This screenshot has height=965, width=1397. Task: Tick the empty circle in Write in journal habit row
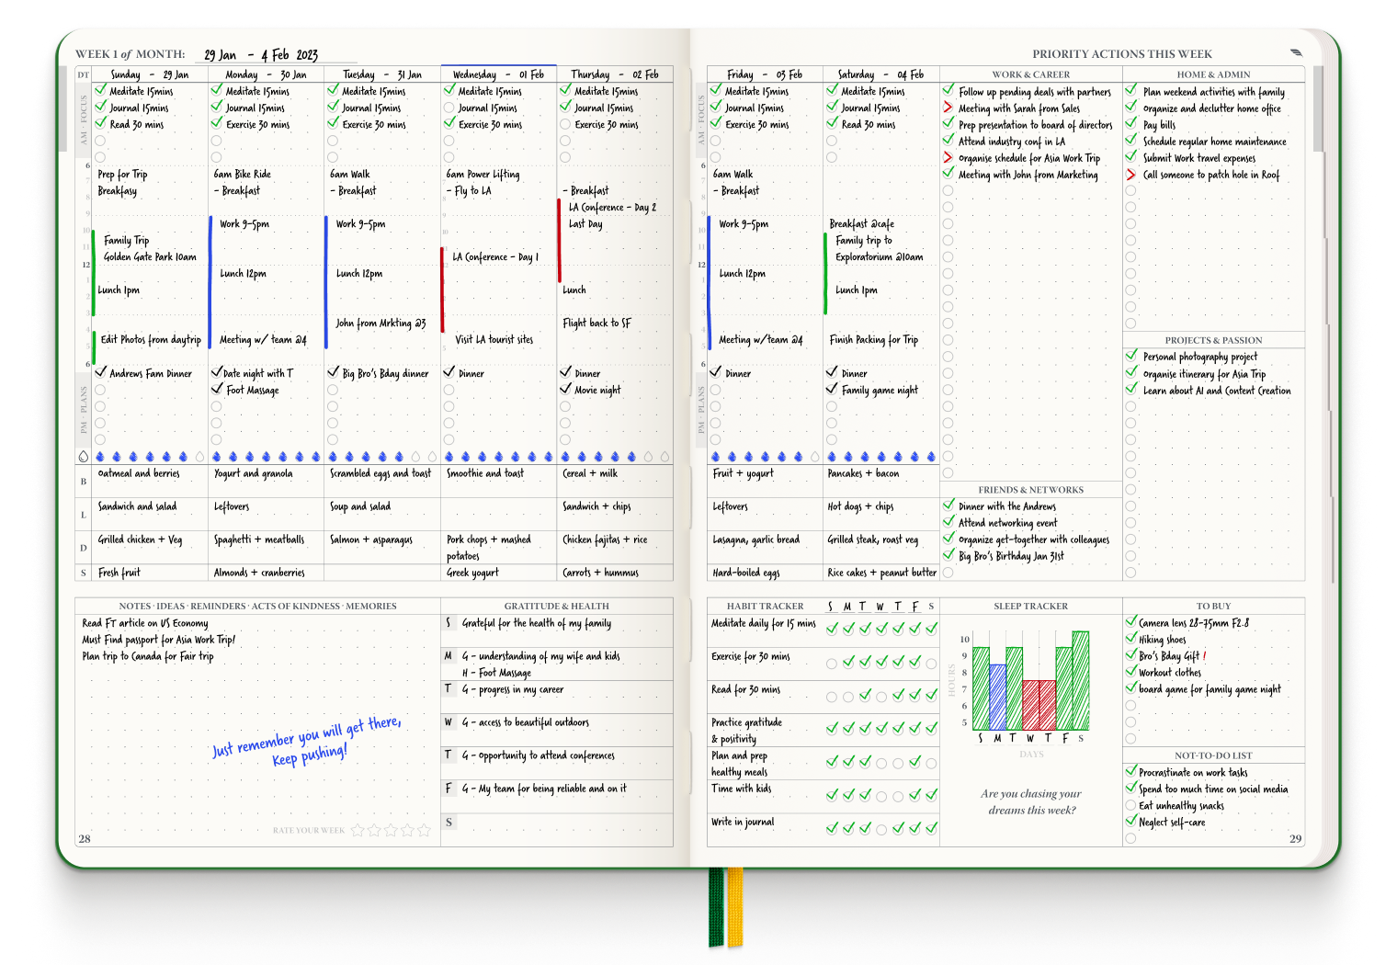(x=881, y=829)
